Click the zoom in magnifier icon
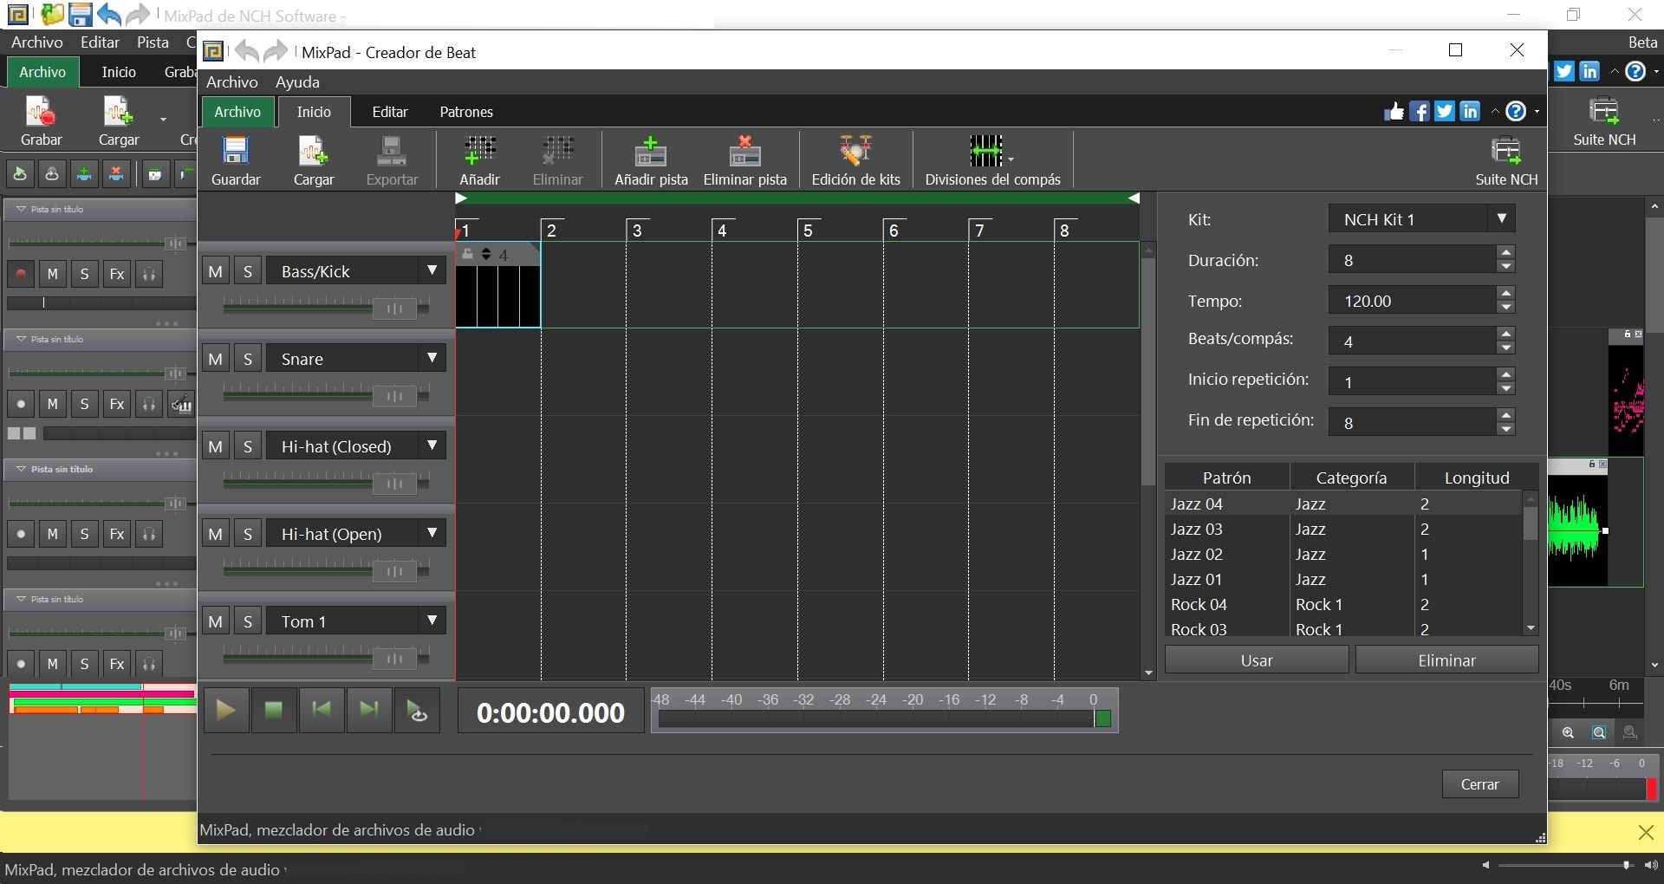1664x884 pixels. pyautogui.click(x=1569, y=732)
